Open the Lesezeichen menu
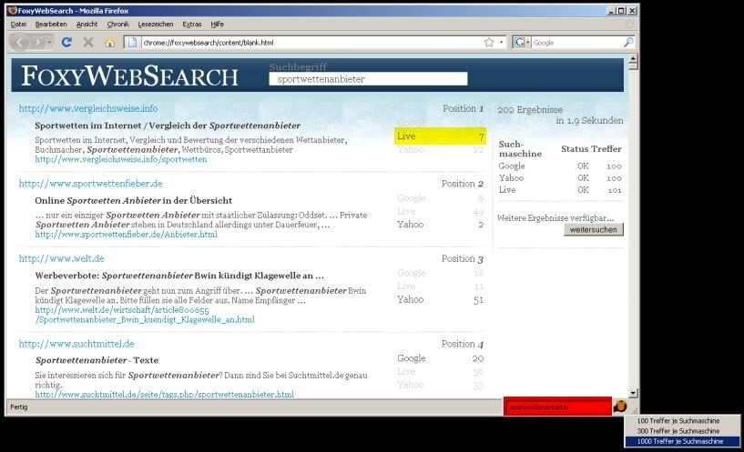The height and width of the screenshot is (452, 744). pyautogui.click(x=156, y=25)
